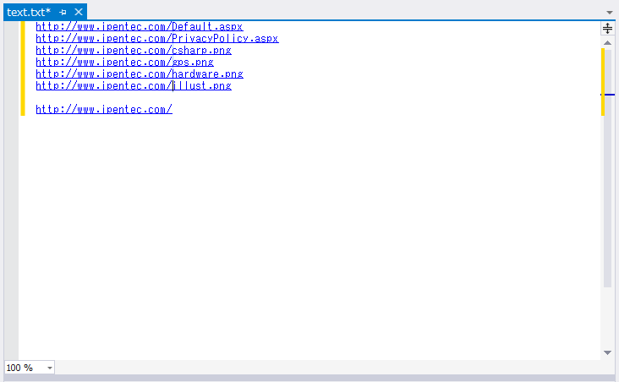Open the hardware.png URL link

[x=140, y=74]
